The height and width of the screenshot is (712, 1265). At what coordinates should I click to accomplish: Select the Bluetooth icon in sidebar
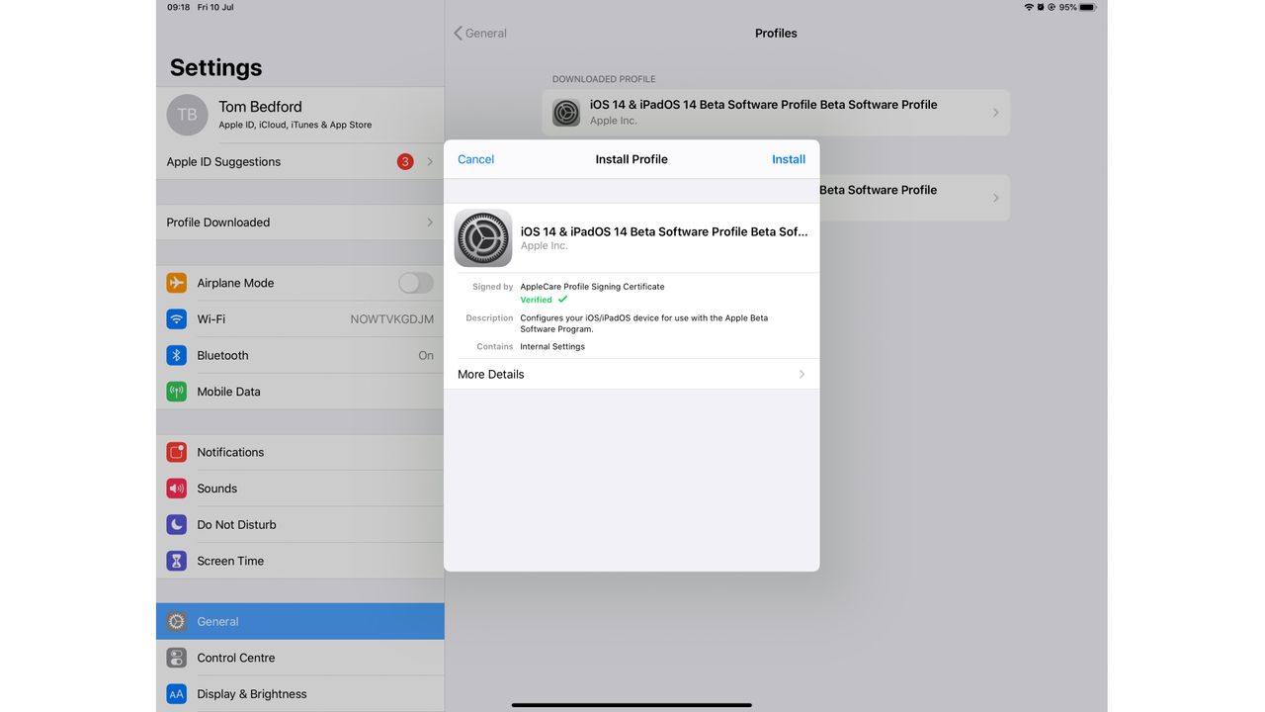(x=177, y=355)
